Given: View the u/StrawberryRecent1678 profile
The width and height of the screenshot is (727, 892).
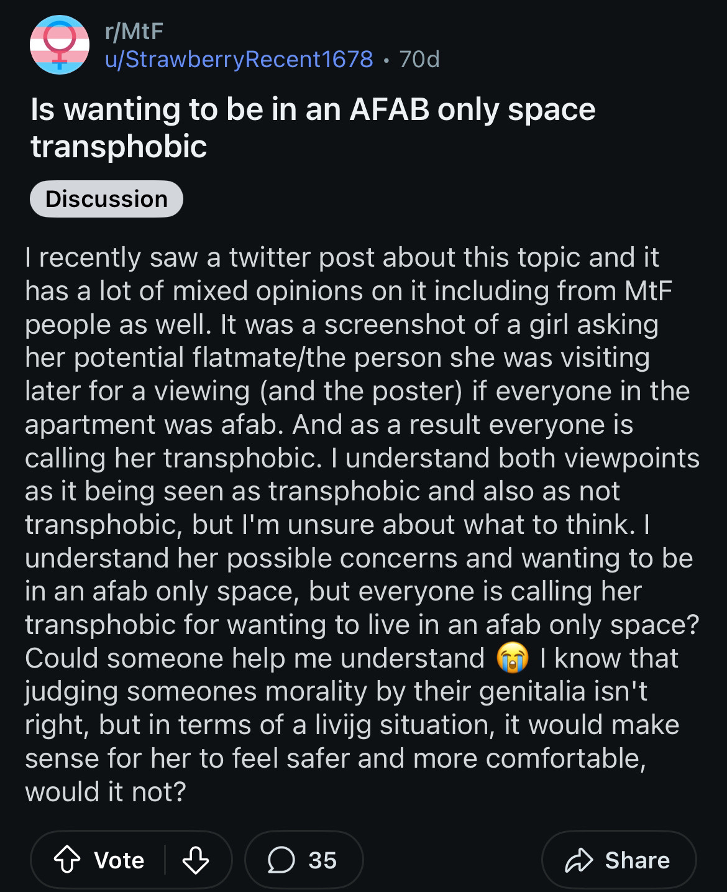Looking at the screenshot, I should [239, 59].
